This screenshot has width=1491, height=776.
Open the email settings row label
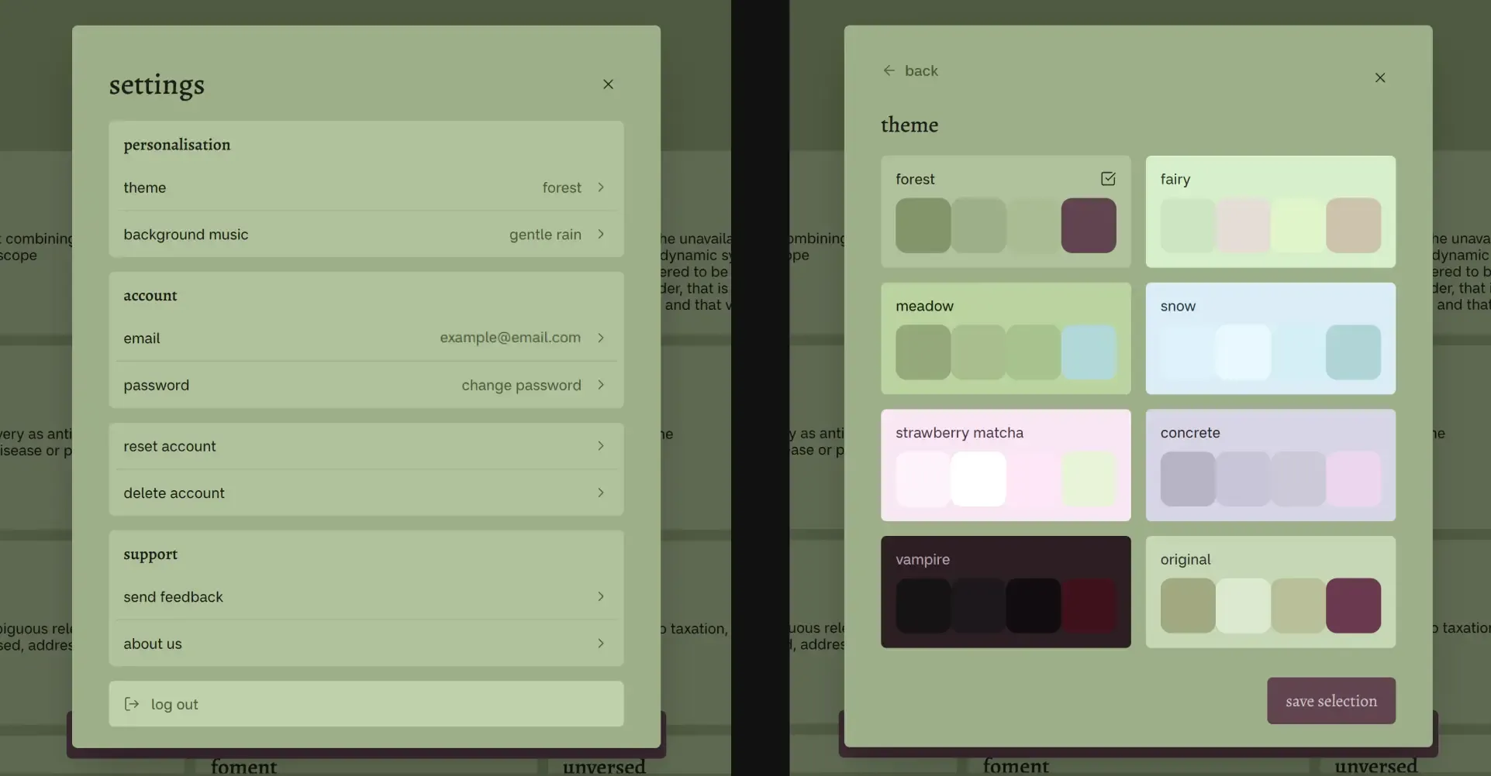(141, 338)
